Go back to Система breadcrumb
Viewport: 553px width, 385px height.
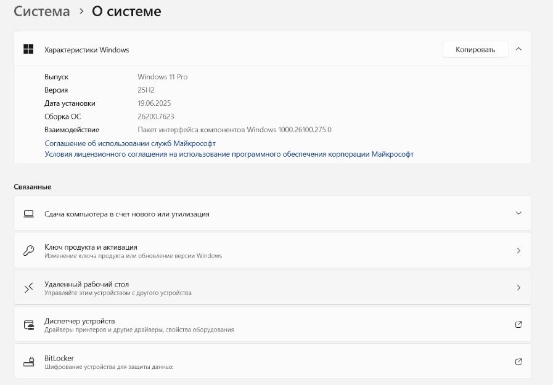(x=42, y=11)
